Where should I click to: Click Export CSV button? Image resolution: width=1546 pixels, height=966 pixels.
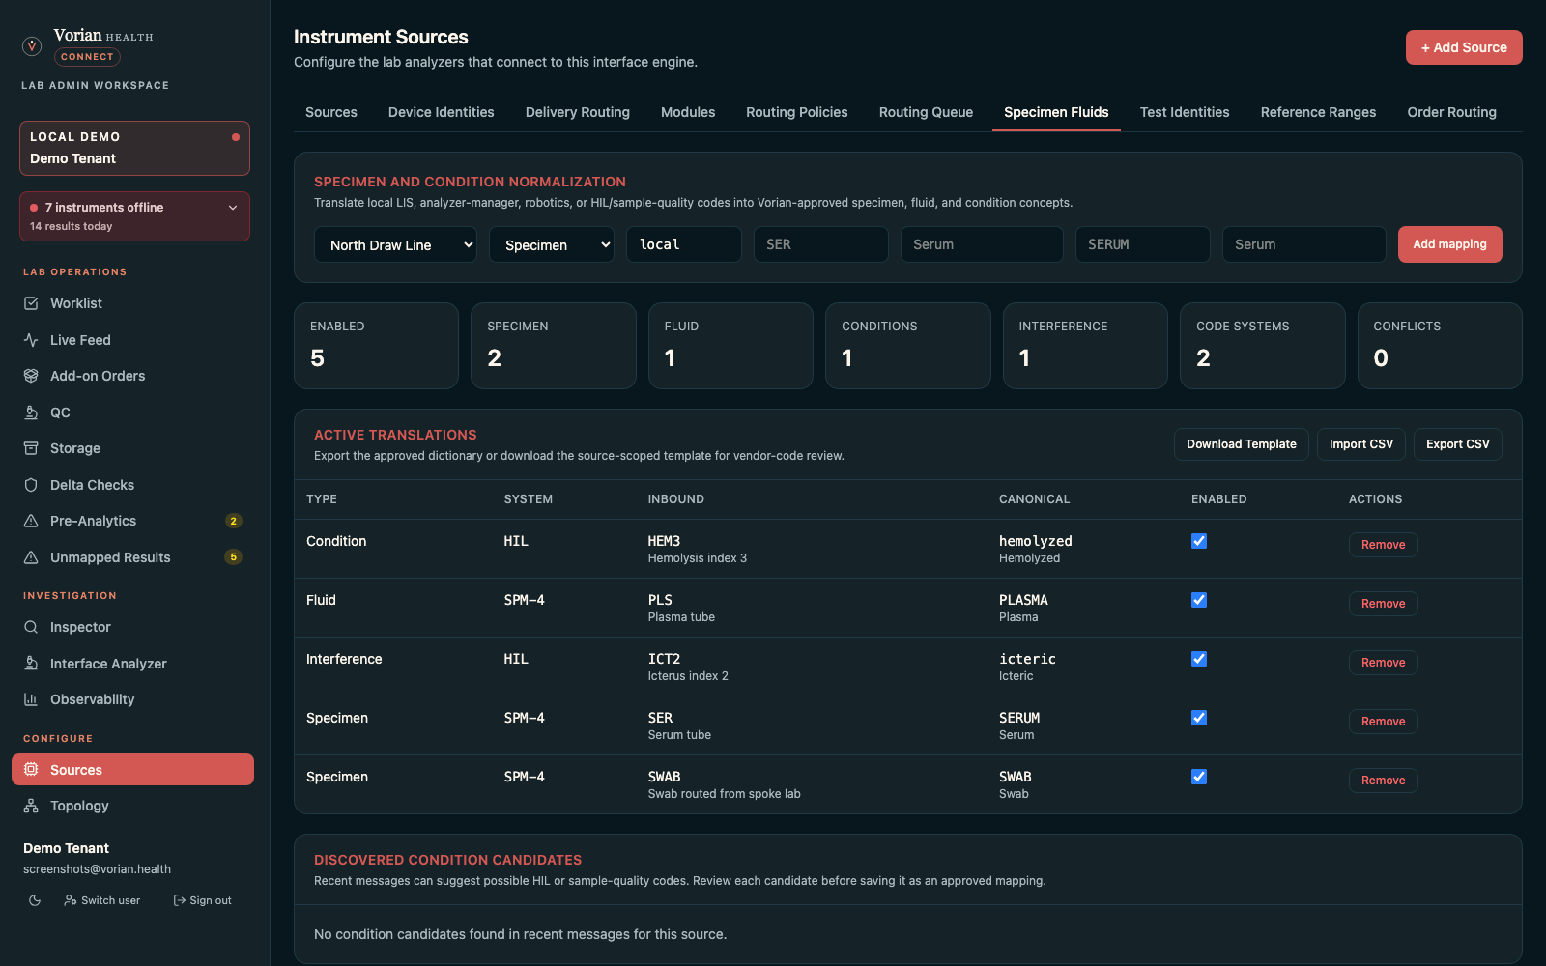(1458, 444)
